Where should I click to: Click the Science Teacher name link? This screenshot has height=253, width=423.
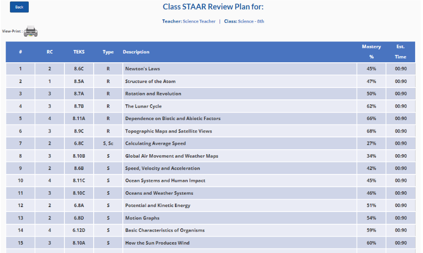199,21
